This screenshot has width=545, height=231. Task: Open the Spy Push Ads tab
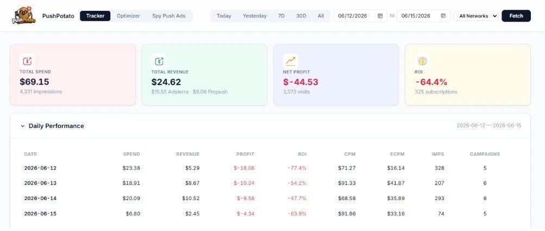[168, 16]
